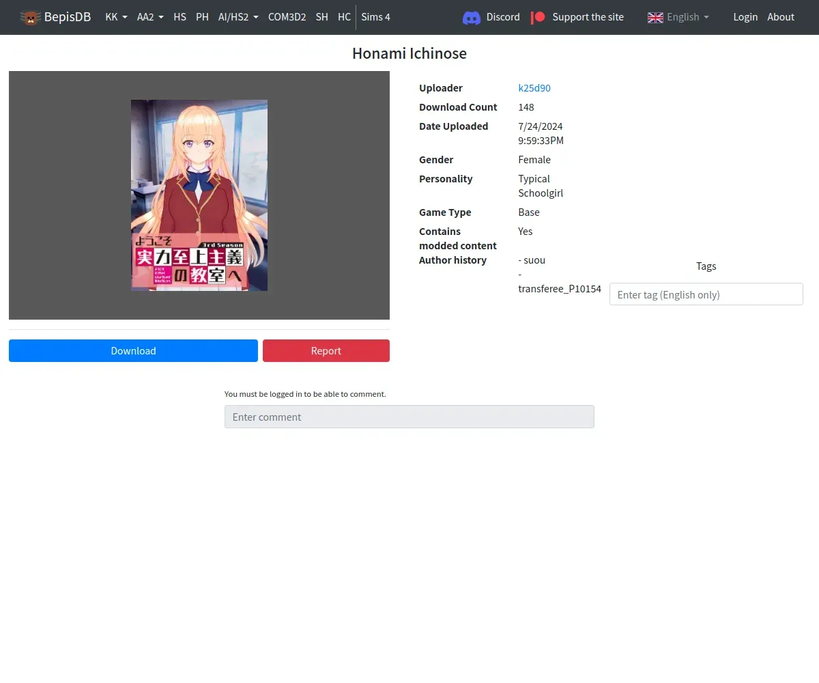Screen dimensions: 819x683
Task: Click the Login link
Action: click(745, 17)
